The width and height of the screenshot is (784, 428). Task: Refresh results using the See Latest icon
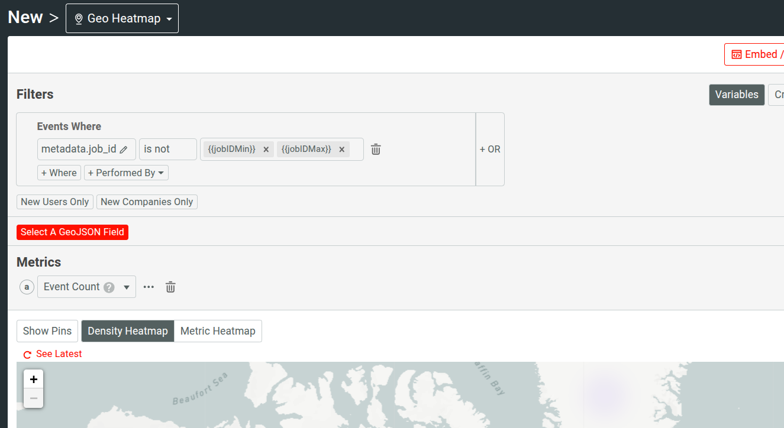[27, 354]
